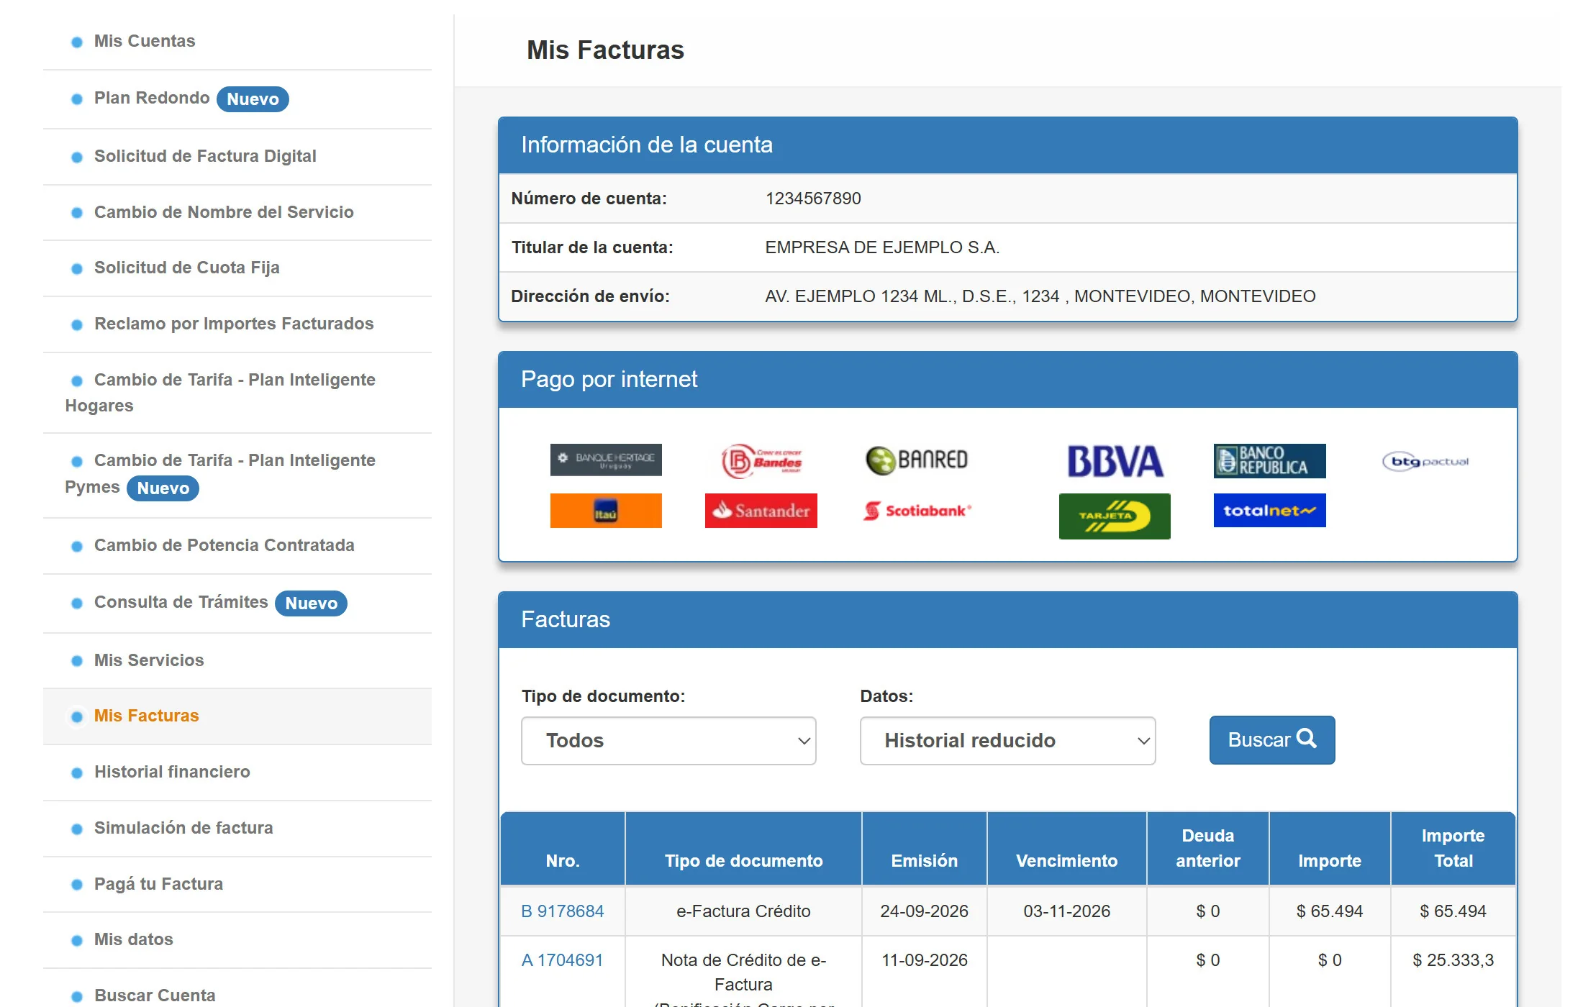
Task: Click the EMPRESA DE EJEMPLO S.A. text
Action: tap(882, 247)
